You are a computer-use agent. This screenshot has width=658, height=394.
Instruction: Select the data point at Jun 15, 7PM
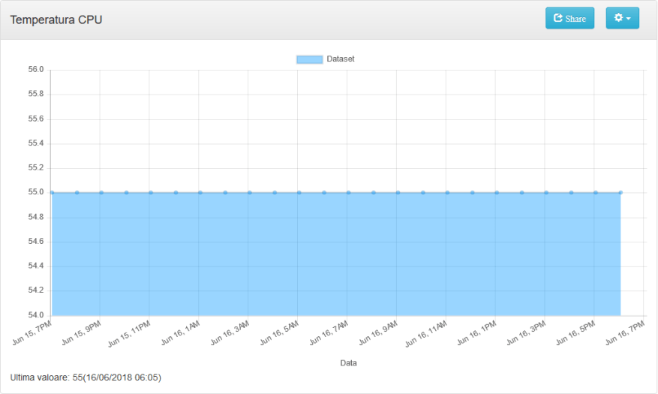[x=52, y=193]
